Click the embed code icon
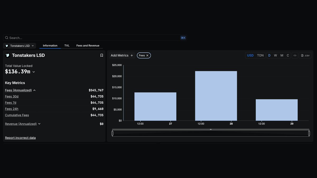Screen dimensions: 317x178 click(295, 55)
